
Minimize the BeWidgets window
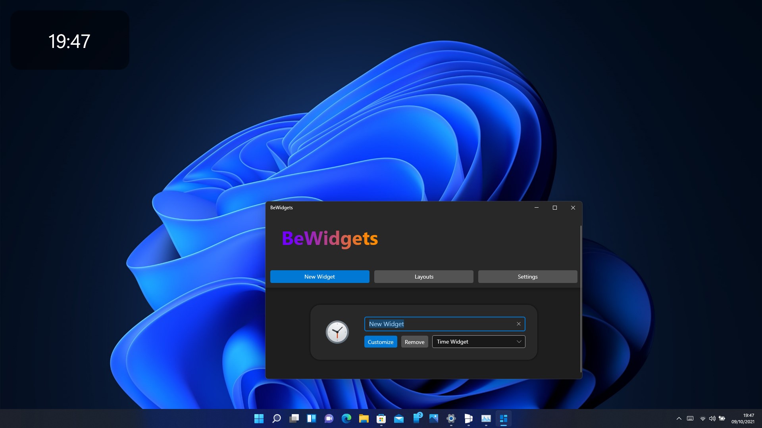(537, 208)
